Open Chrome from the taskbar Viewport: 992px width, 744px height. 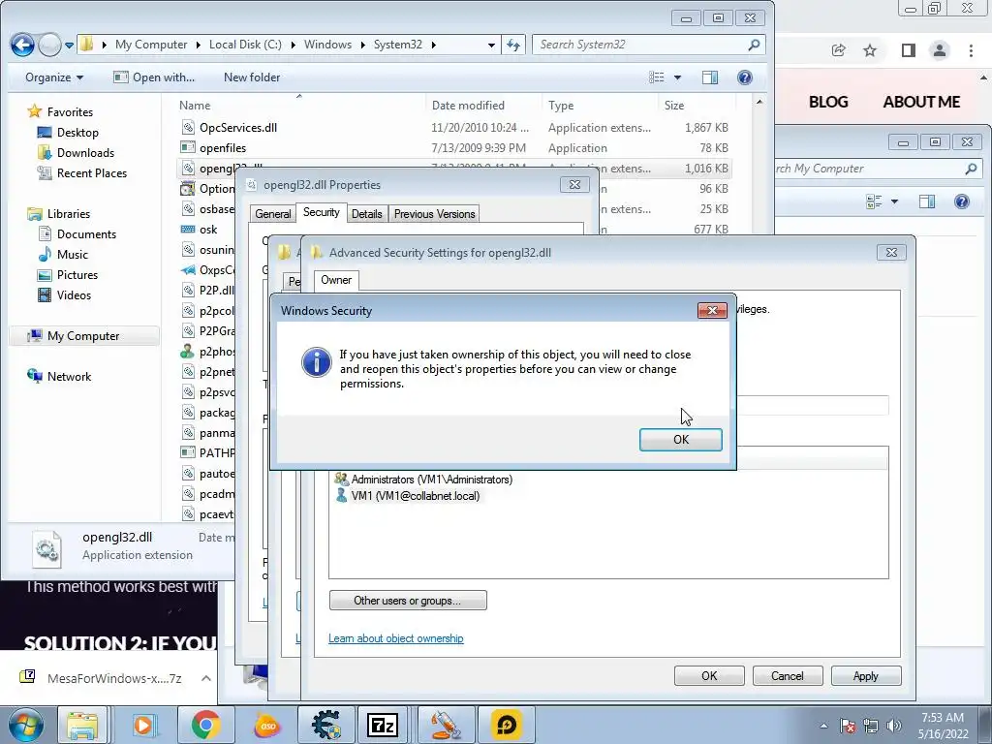click(x=205, y=725)
